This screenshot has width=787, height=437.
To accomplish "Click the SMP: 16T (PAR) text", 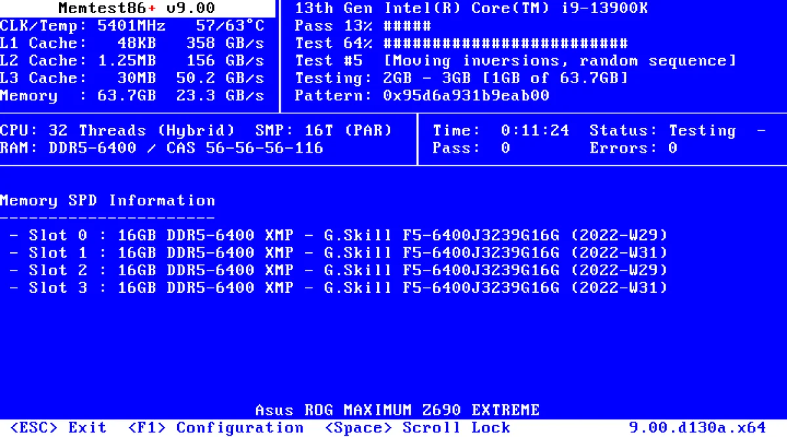I will [323, 130].
